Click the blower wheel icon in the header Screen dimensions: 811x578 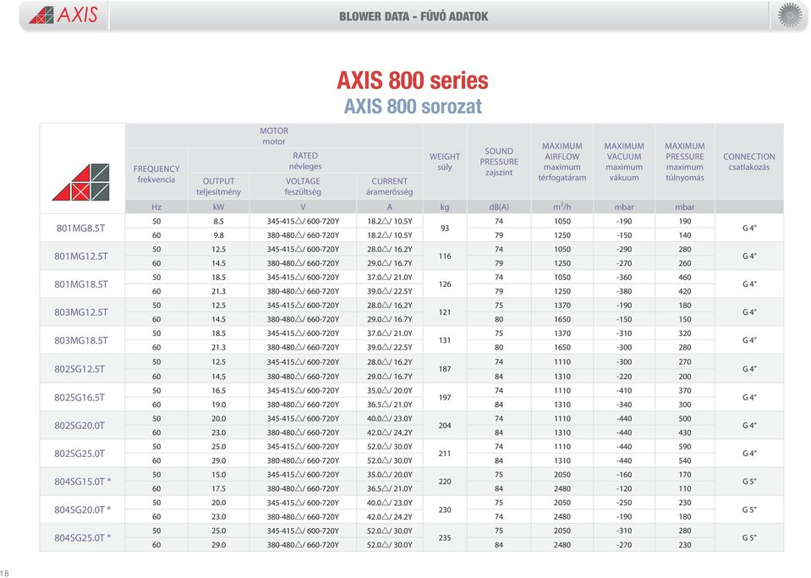(x=790, y=15)
